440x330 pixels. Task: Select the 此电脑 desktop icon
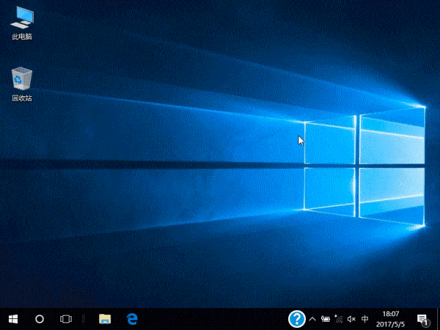click(x=22, y=23)
